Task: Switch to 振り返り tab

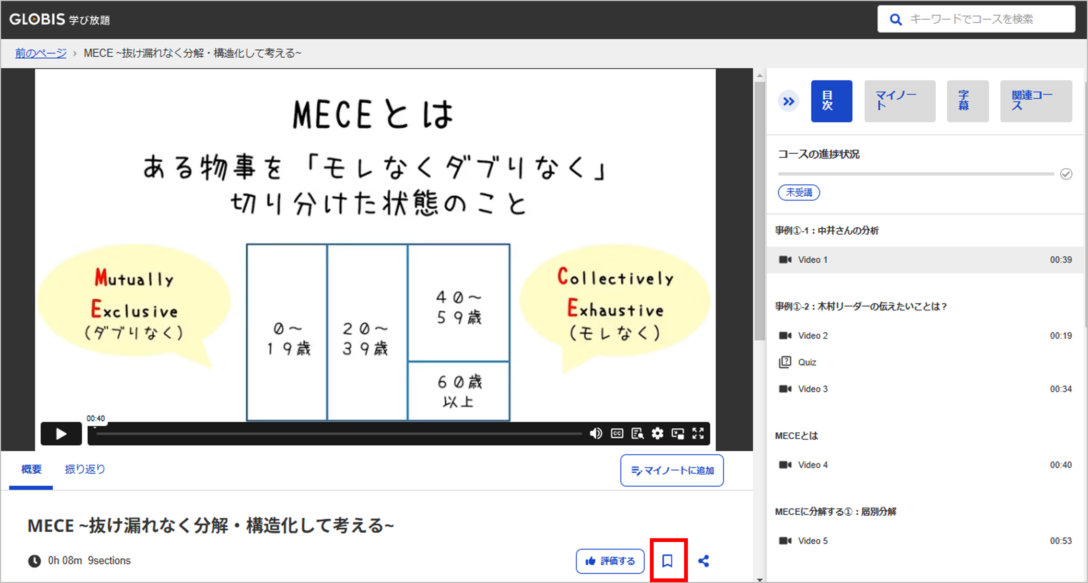Action: (x=85, y=469)
